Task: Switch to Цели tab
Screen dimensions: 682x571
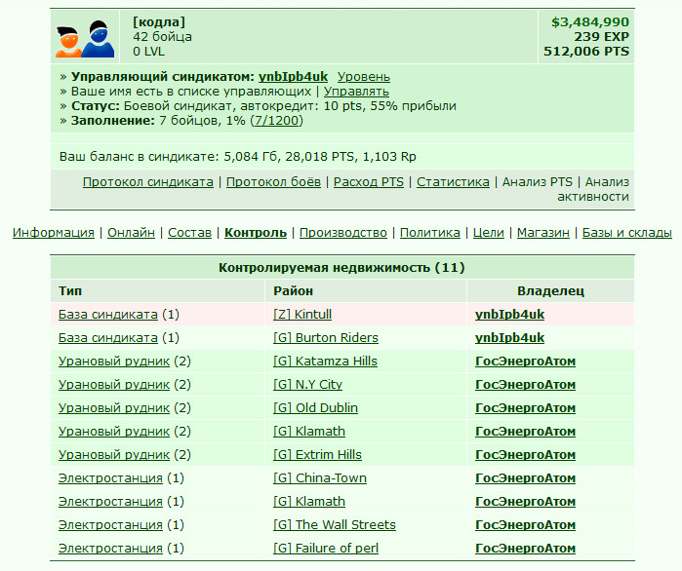Action: (x=489, y=233)
